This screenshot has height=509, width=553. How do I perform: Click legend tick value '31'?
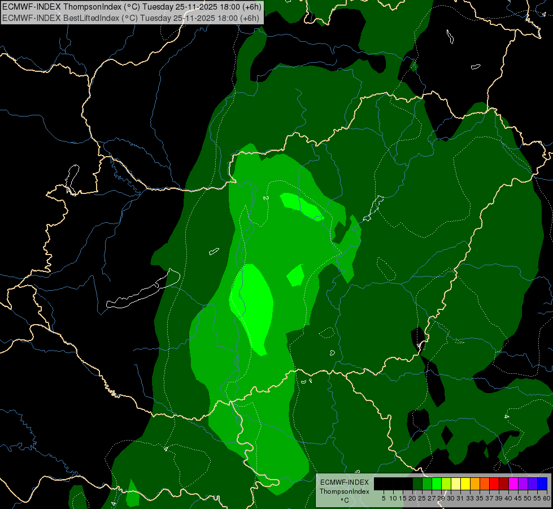tap(460, 498)
